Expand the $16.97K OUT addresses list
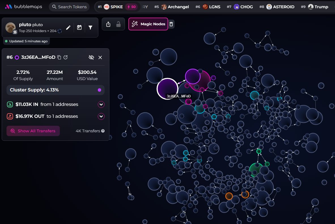Image resolution: width=335 pixels, height=224 pixels. (101, 116)
